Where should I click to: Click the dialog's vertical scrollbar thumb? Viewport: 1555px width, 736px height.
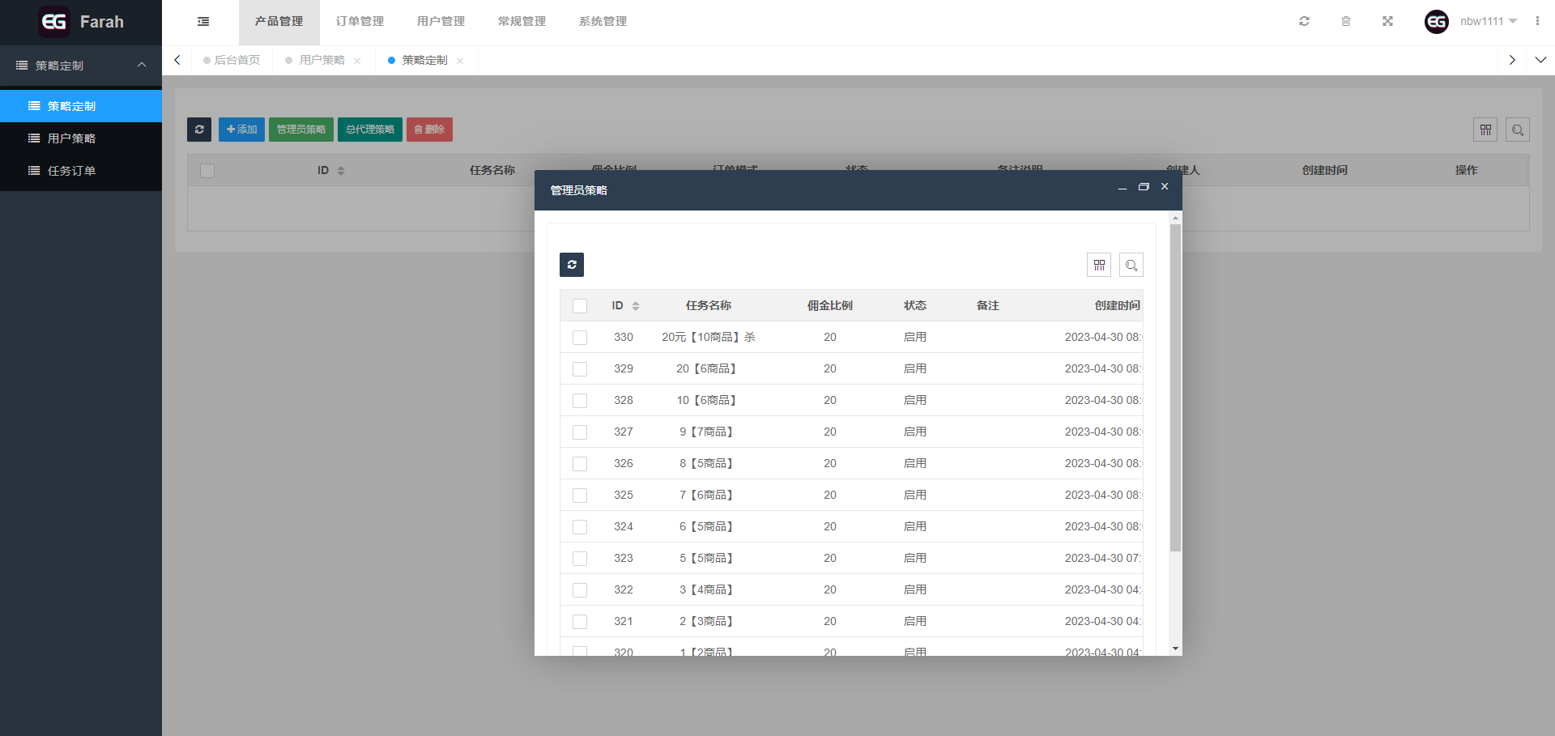1175,389
